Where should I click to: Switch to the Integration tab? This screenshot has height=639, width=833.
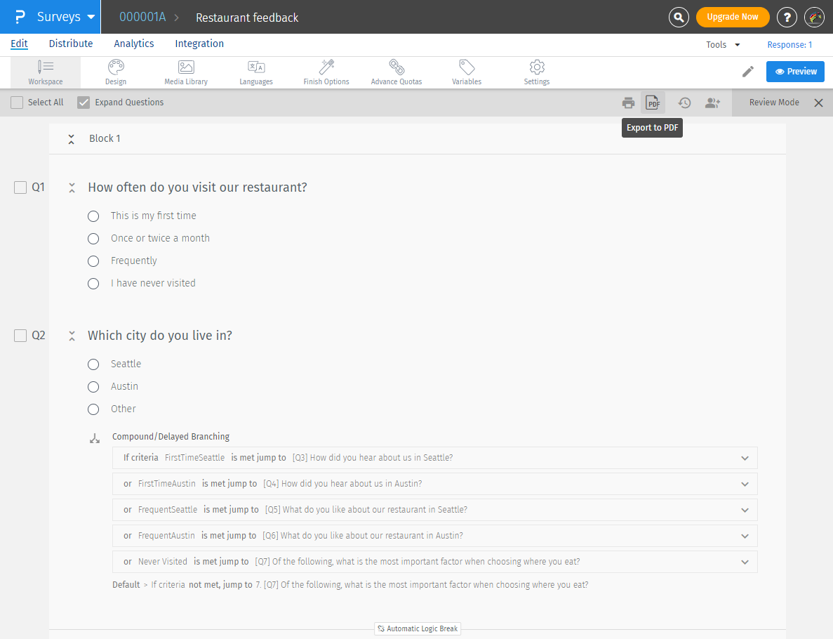[199, 44]
